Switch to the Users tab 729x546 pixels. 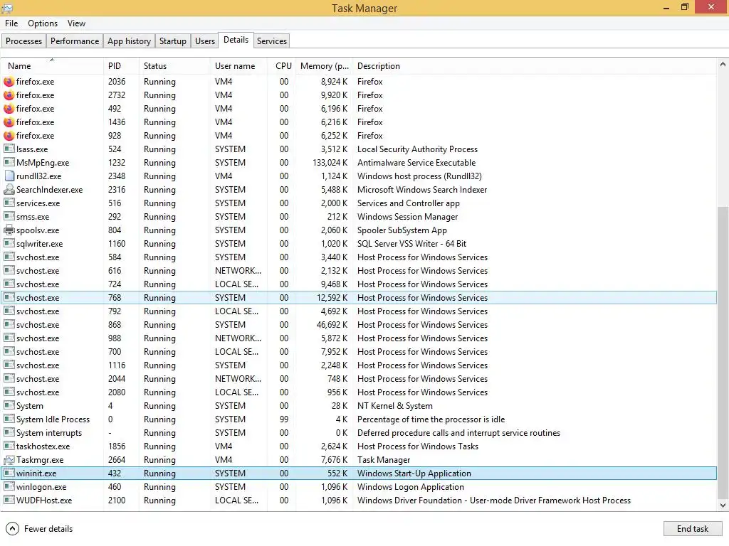204,41
